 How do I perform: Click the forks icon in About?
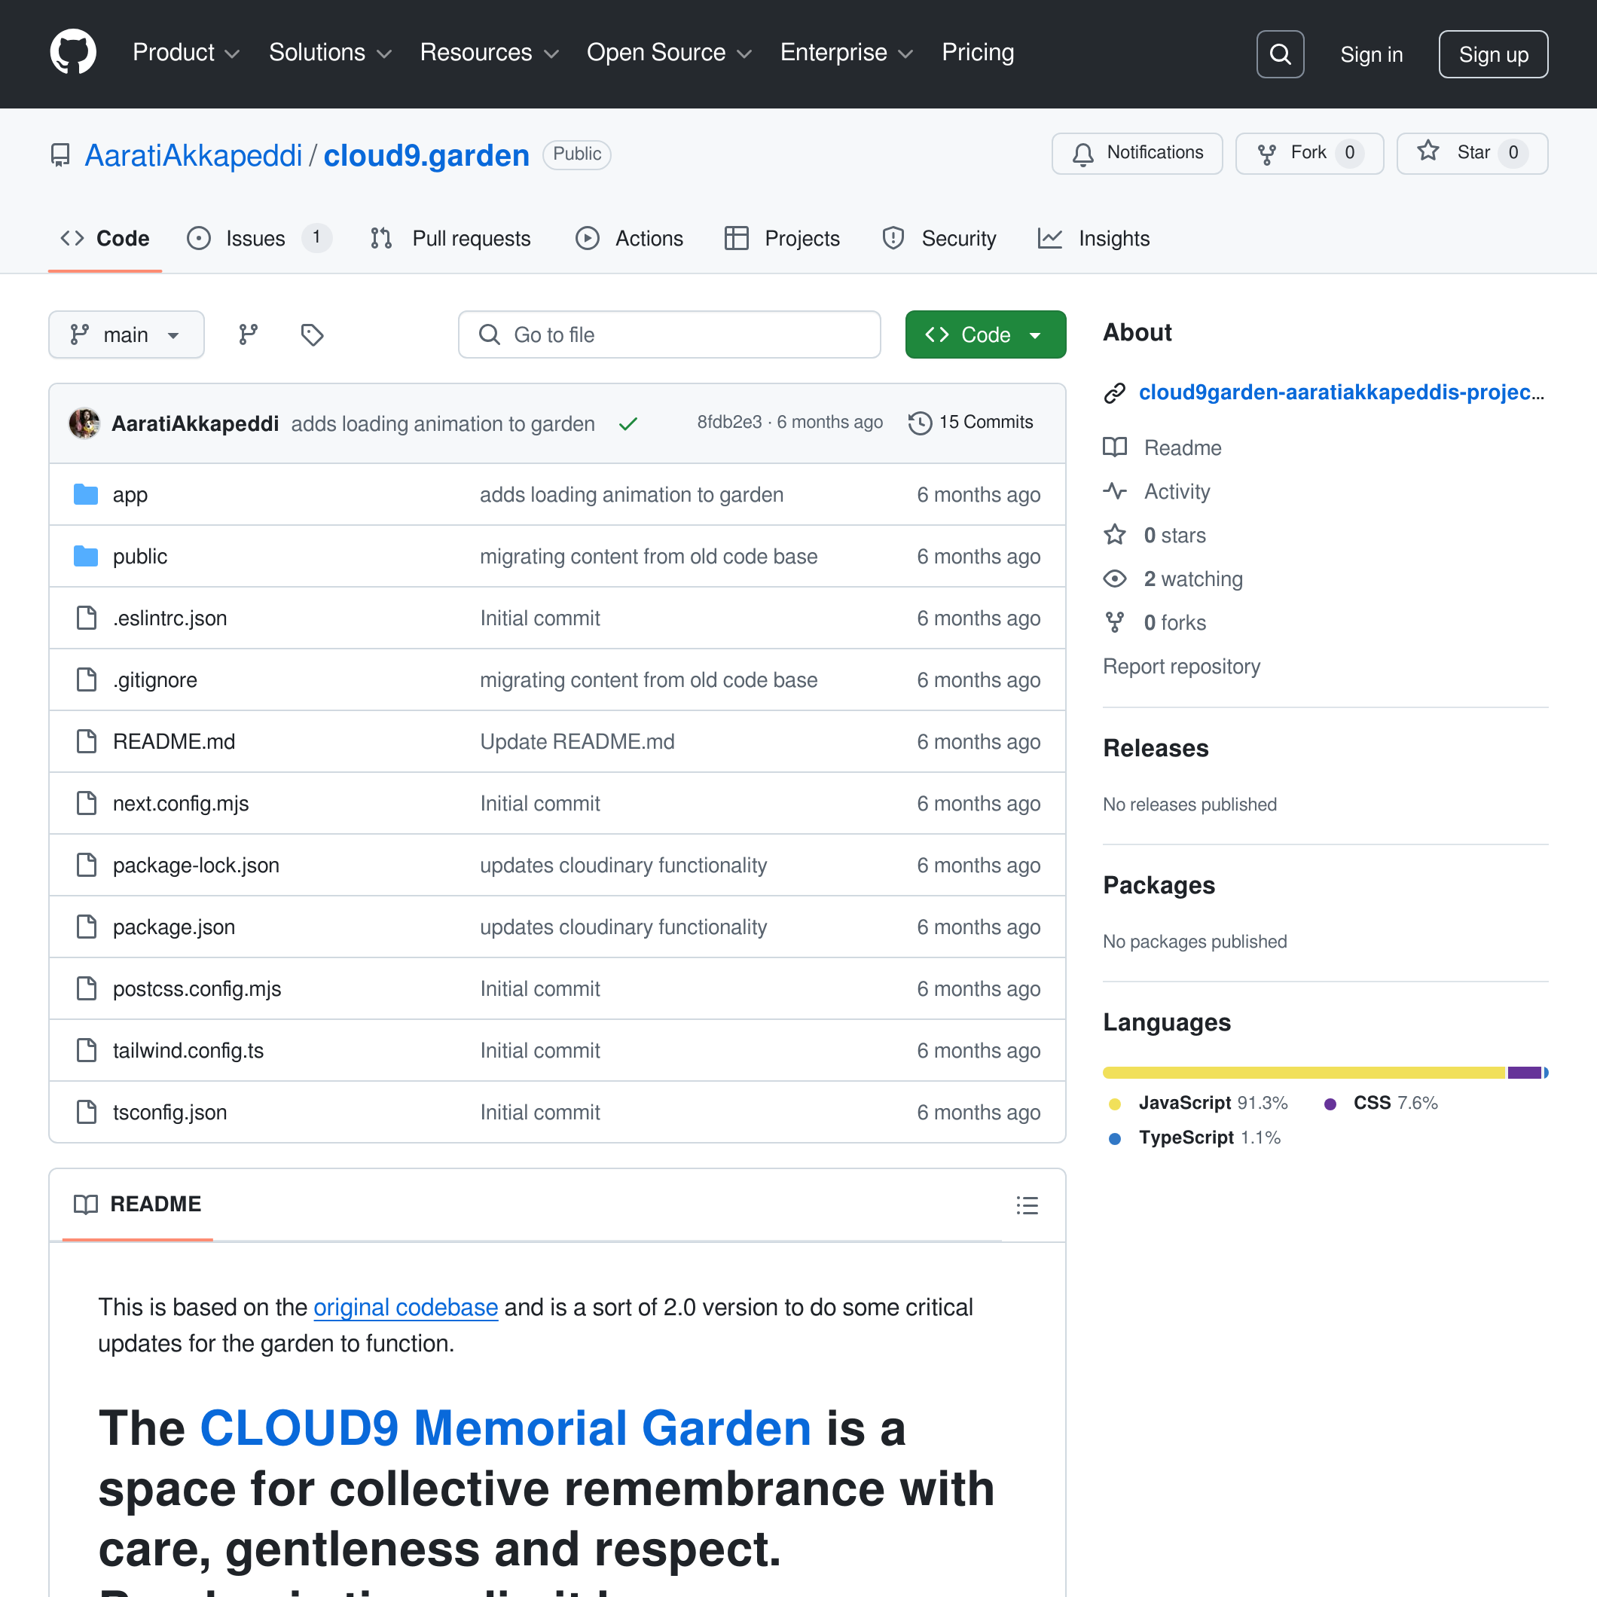coord(1114,622)
